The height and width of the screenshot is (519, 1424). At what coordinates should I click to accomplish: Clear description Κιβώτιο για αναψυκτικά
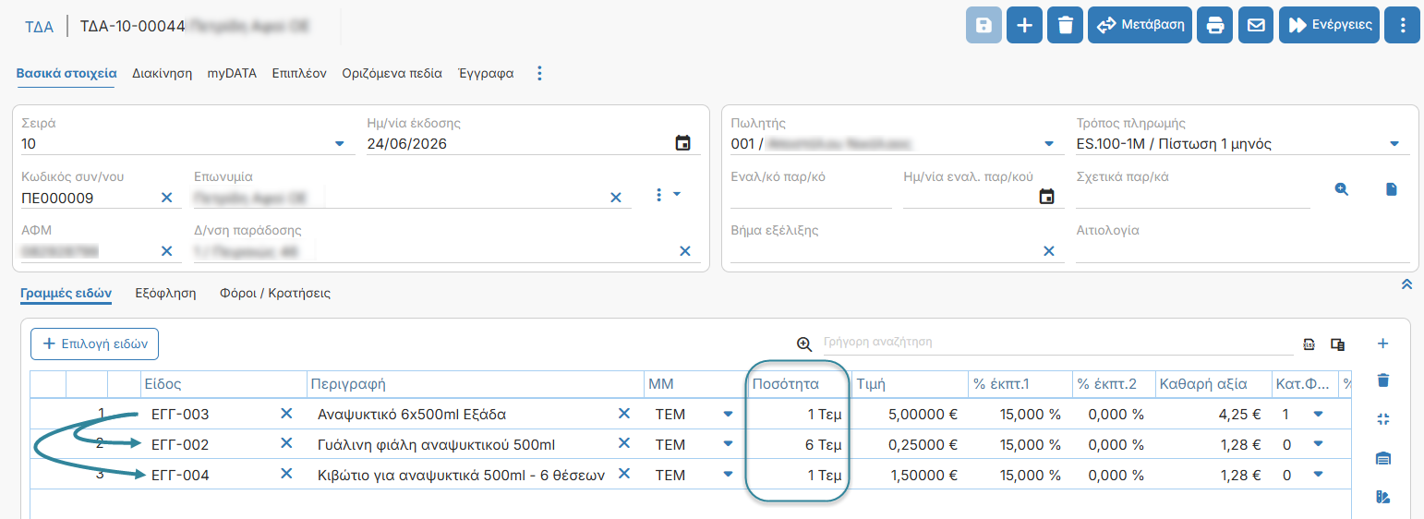coord(624,473)
